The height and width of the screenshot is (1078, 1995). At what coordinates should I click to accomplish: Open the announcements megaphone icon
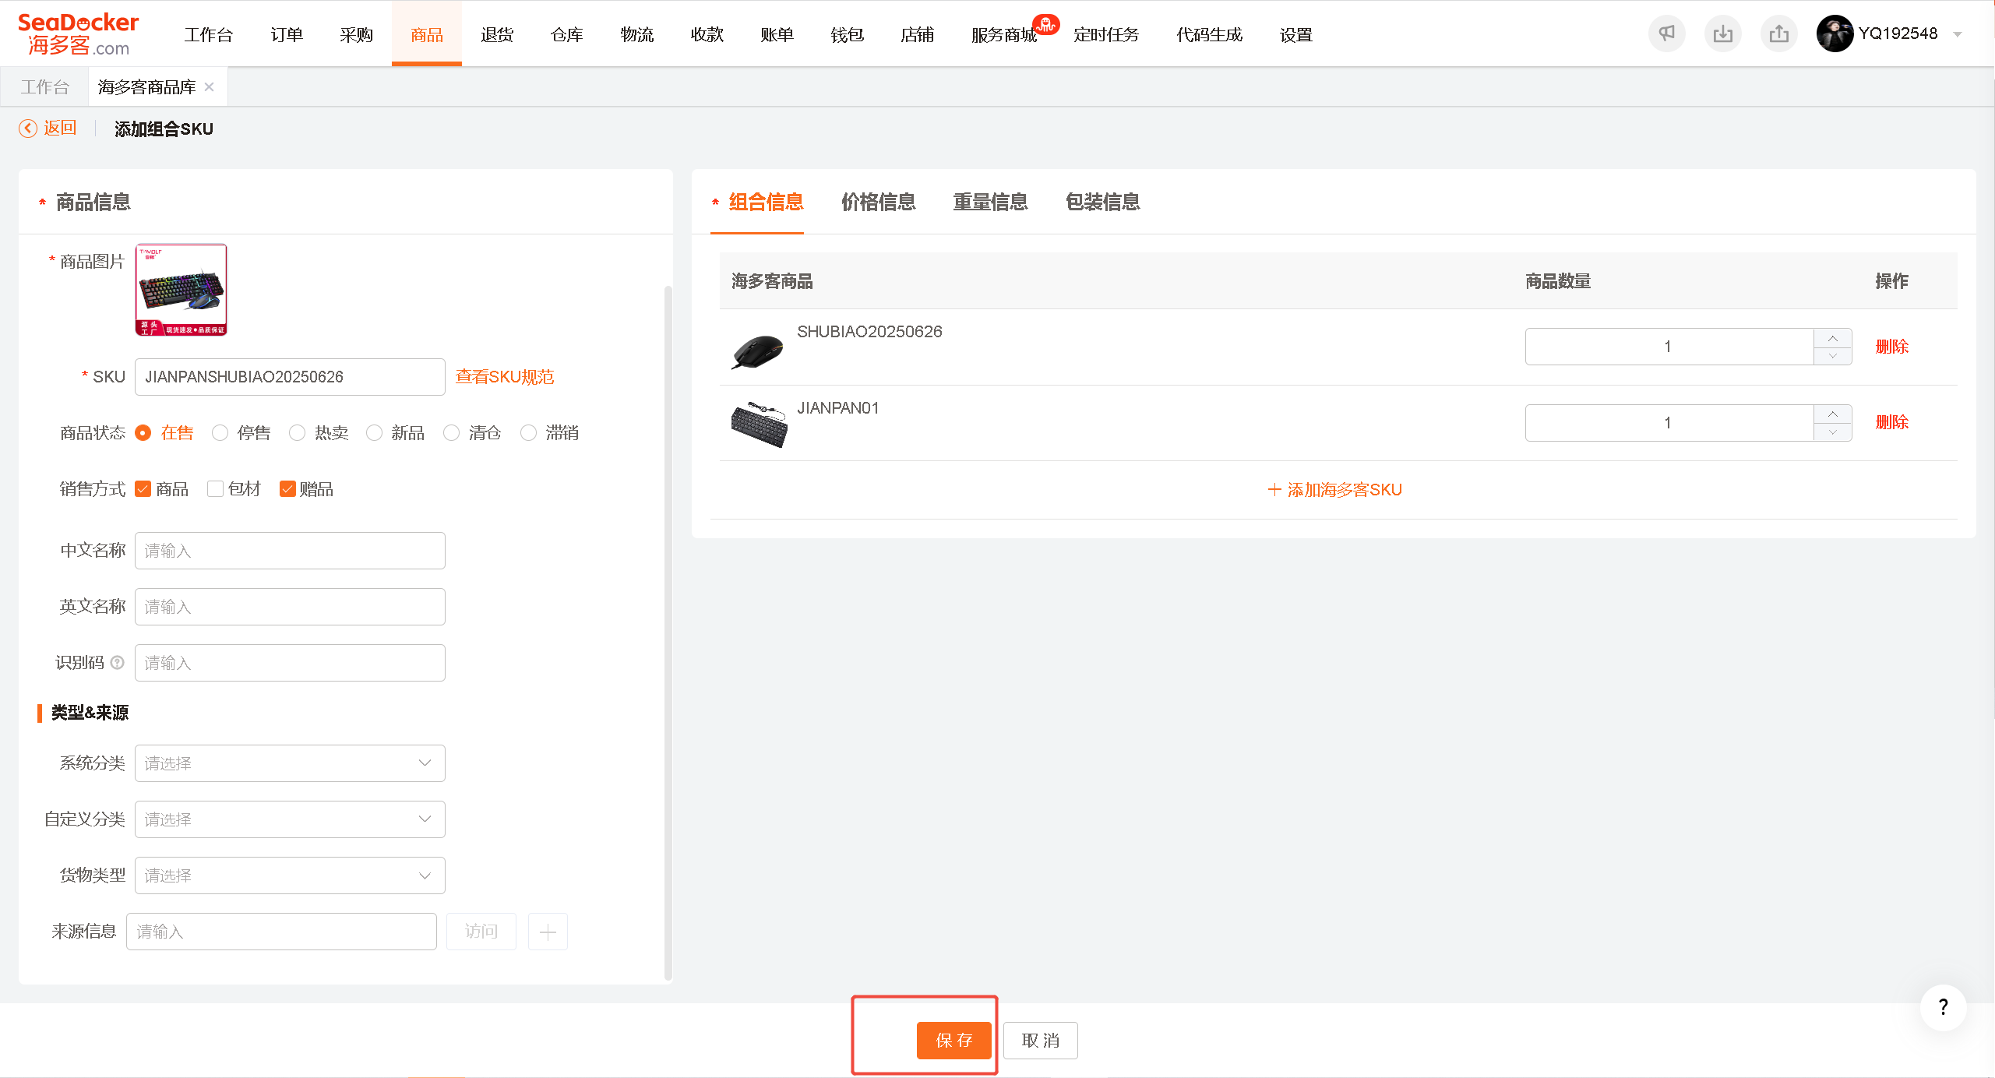1666,34
